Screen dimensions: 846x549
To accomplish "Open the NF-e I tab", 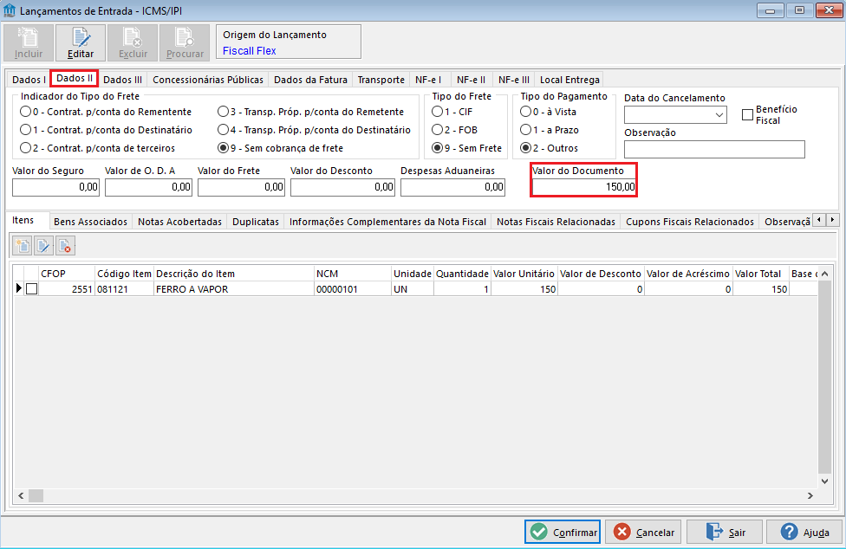I will [428, 80].
